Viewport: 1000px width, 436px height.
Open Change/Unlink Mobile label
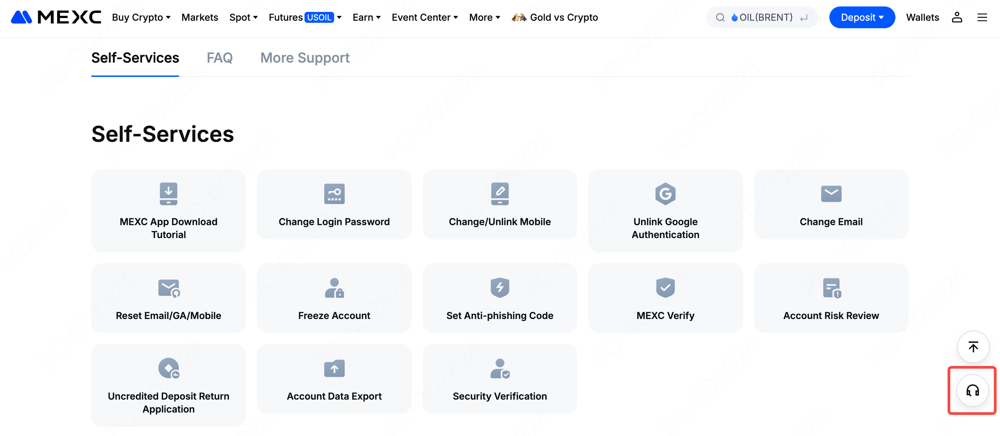(x=500, y=222)
